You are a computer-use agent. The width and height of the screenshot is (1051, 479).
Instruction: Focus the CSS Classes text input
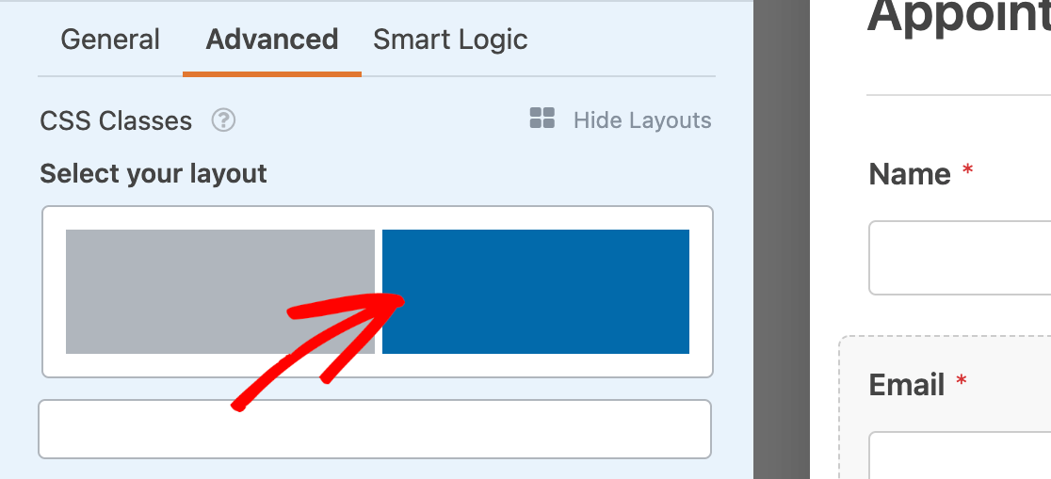(374, 429)
